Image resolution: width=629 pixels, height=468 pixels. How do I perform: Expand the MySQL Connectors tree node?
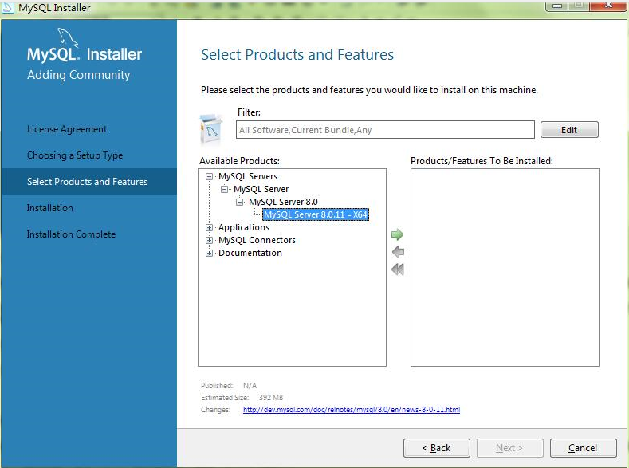point(209,241)
